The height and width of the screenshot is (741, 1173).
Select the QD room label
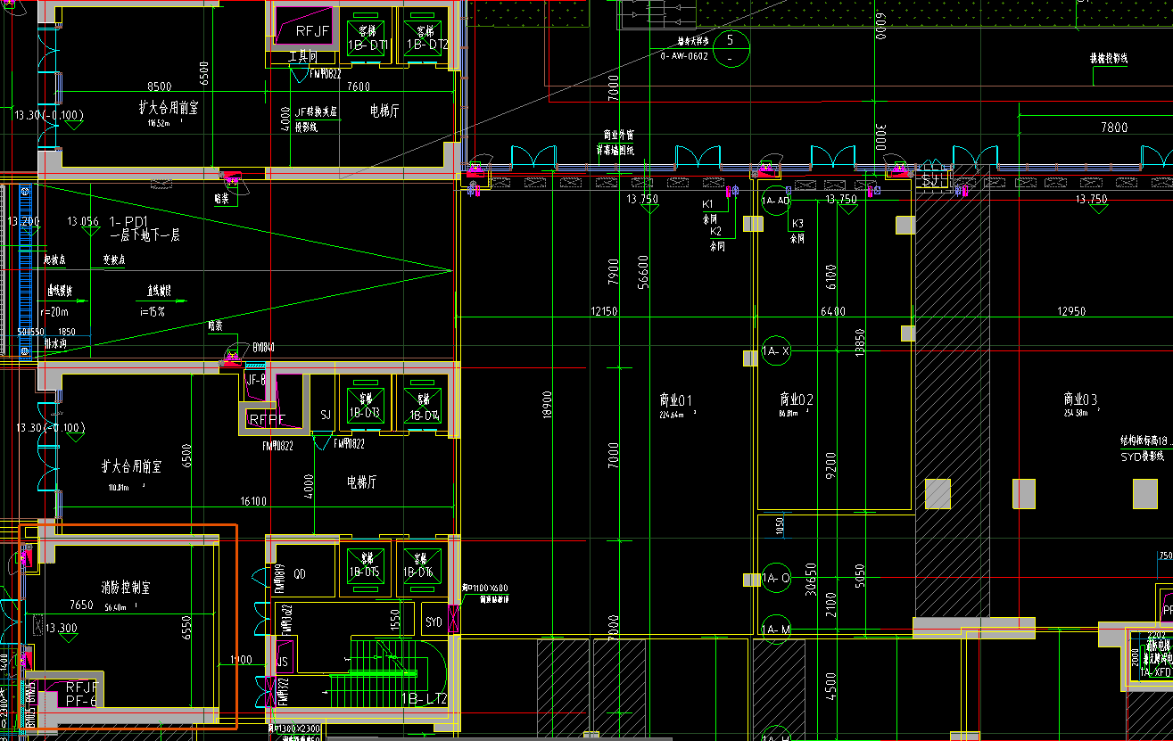click(299, 574)
